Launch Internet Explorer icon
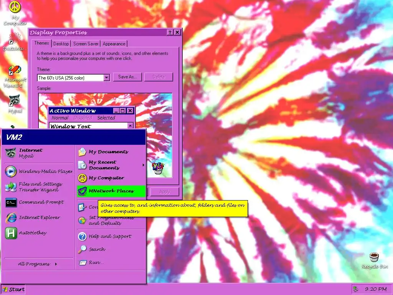This screenshot has height=295, width=393. tap(11, 218)
